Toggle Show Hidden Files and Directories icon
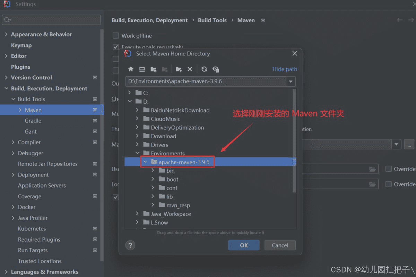The image size is (416, 277). tap(216, 69)
